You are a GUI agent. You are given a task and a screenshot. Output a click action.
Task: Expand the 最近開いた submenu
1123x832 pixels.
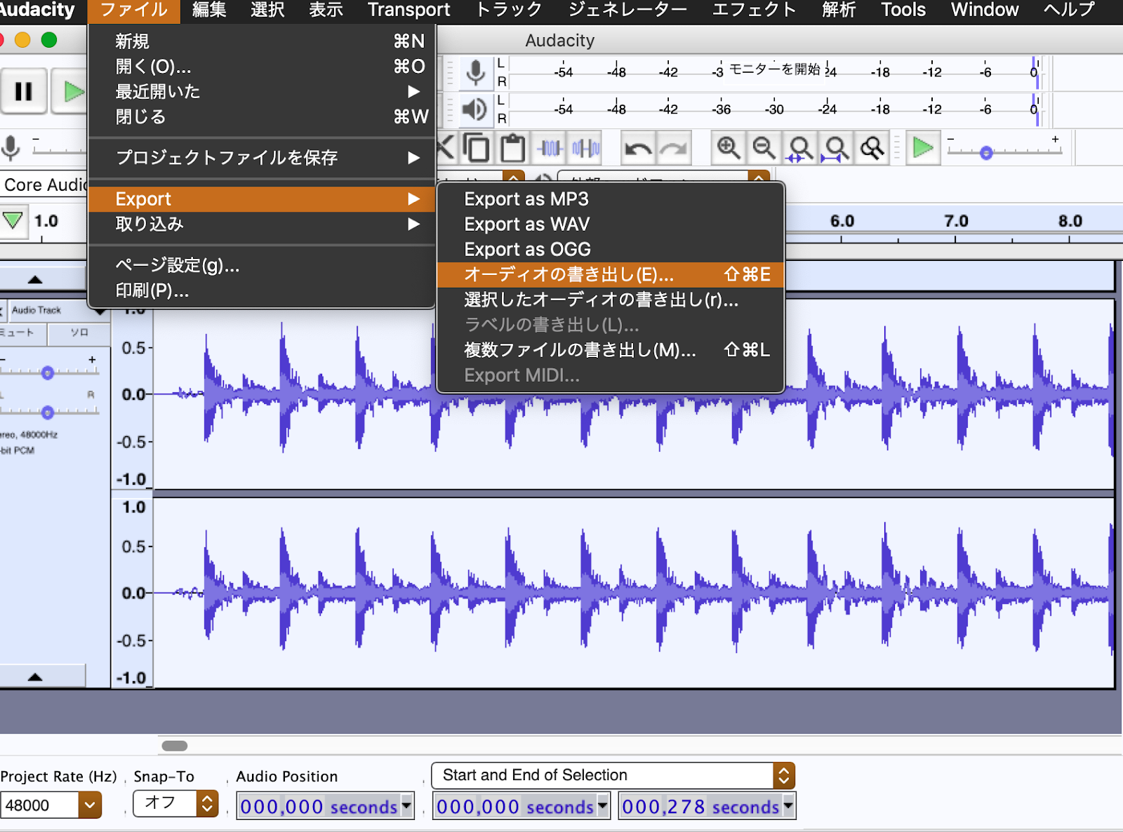(261, 92)
